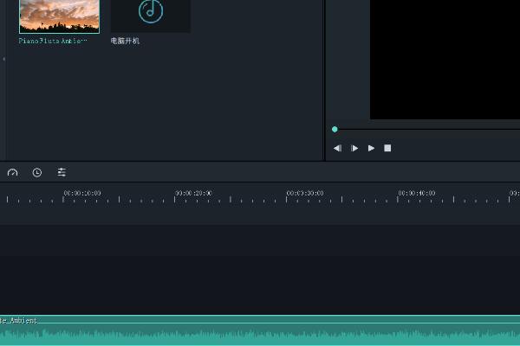
Task: Click the 电脑开机 file name label
Action: (x=125, y=41)
